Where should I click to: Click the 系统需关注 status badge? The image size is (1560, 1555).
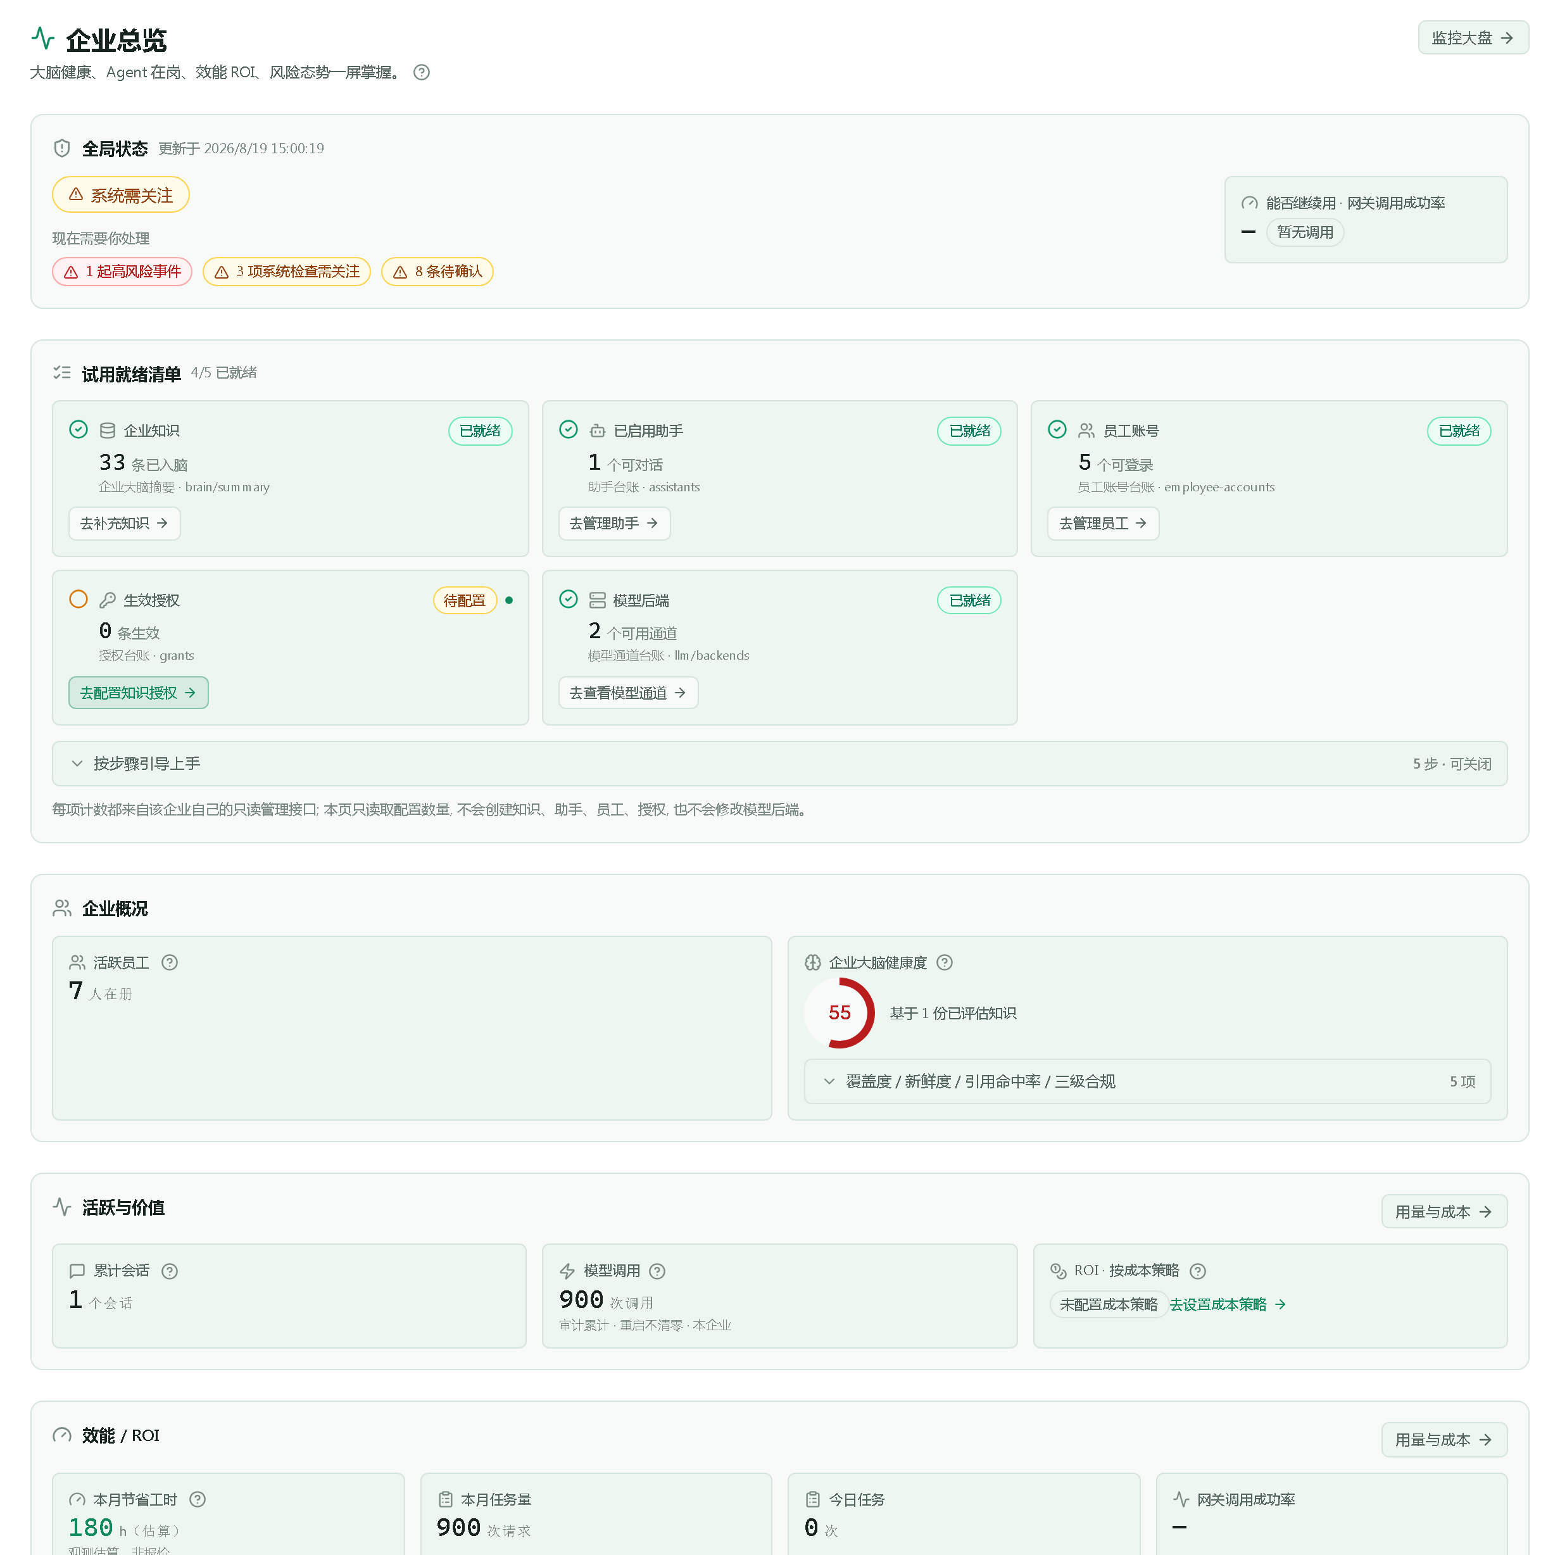120,194
